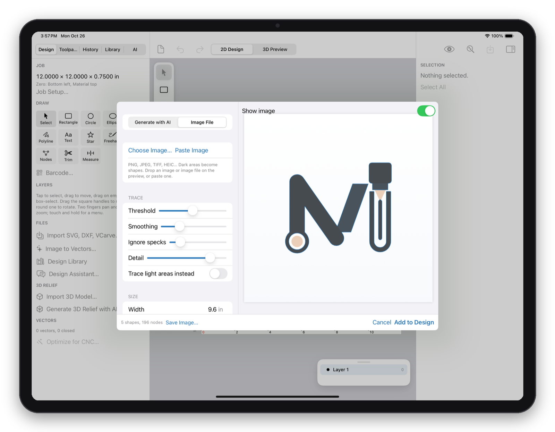Click the undo arrow in toolbar

coord(180,50)
